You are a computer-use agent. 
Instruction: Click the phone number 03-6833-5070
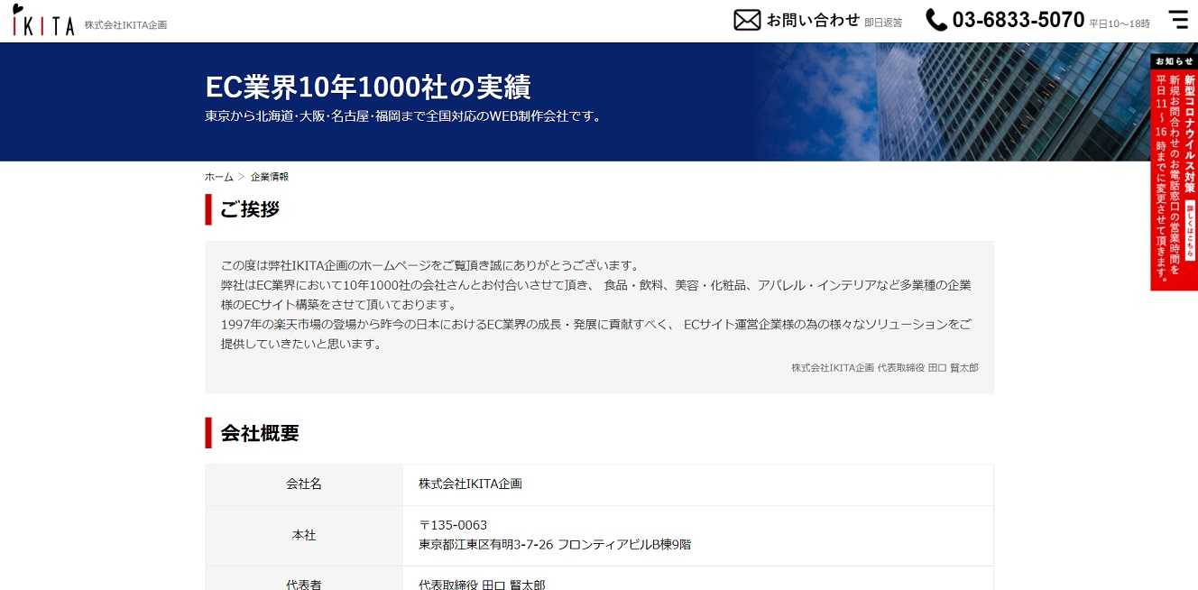tap(1018, 20)
